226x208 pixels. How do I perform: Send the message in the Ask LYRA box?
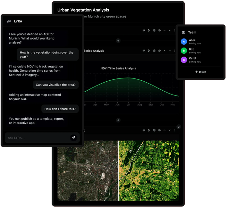(73, 138)
